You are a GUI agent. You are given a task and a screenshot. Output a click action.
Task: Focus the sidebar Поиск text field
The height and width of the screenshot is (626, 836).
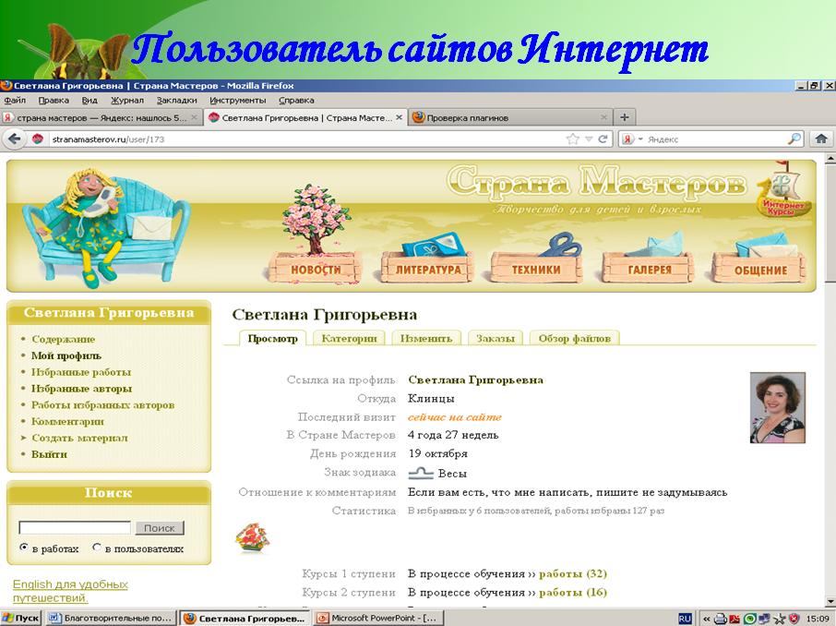[x=75, y=528]
